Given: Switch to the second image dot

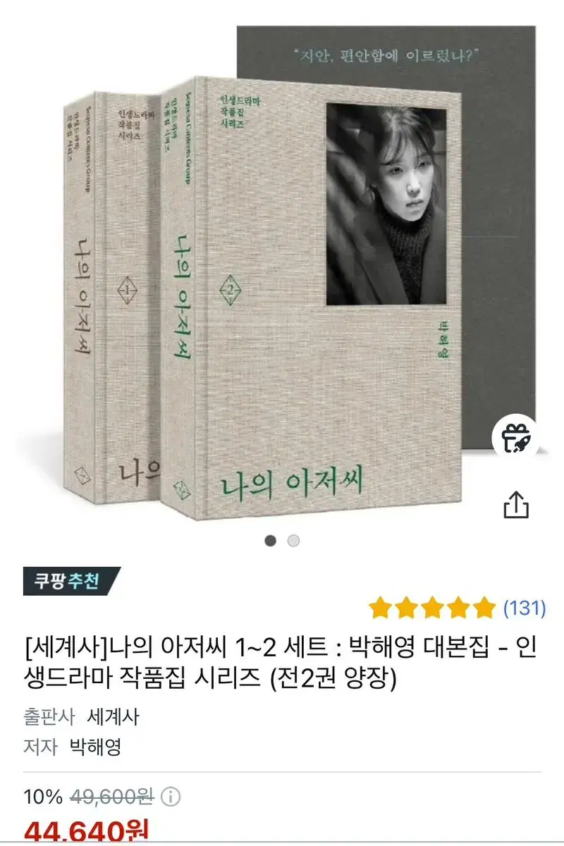Looking at the screenshot, I should (294, 541).
